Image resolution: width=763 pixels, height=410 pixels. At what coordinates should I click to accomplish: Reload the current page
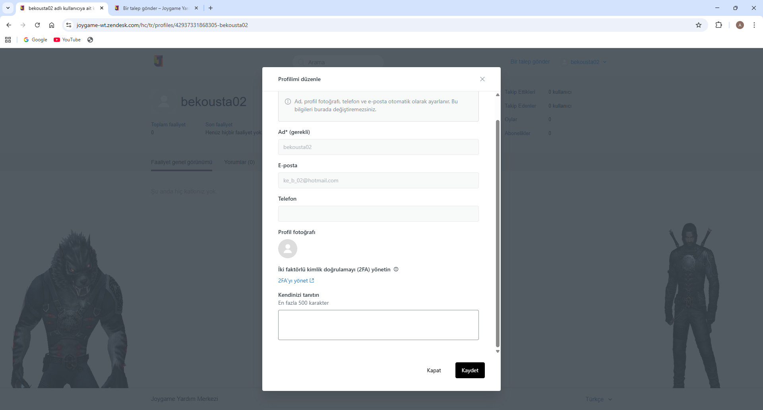click(37, 25)
